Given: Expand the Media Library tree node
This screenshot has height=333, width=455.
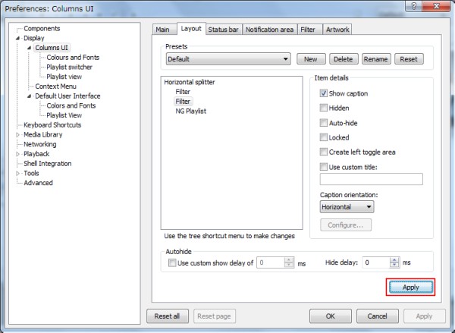Looking at the screenshot, I should click(18, 135).
